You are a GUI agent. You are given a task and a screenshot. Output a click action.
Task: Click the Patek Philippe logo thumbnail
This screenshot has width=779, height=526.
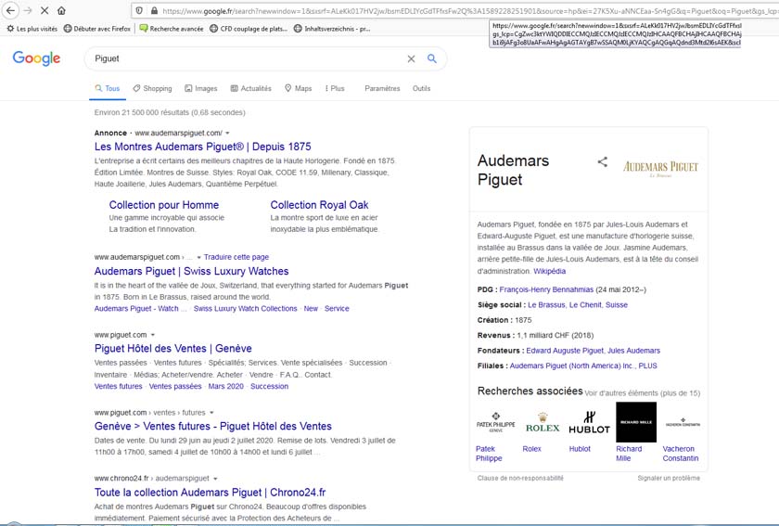click(495, 422)
